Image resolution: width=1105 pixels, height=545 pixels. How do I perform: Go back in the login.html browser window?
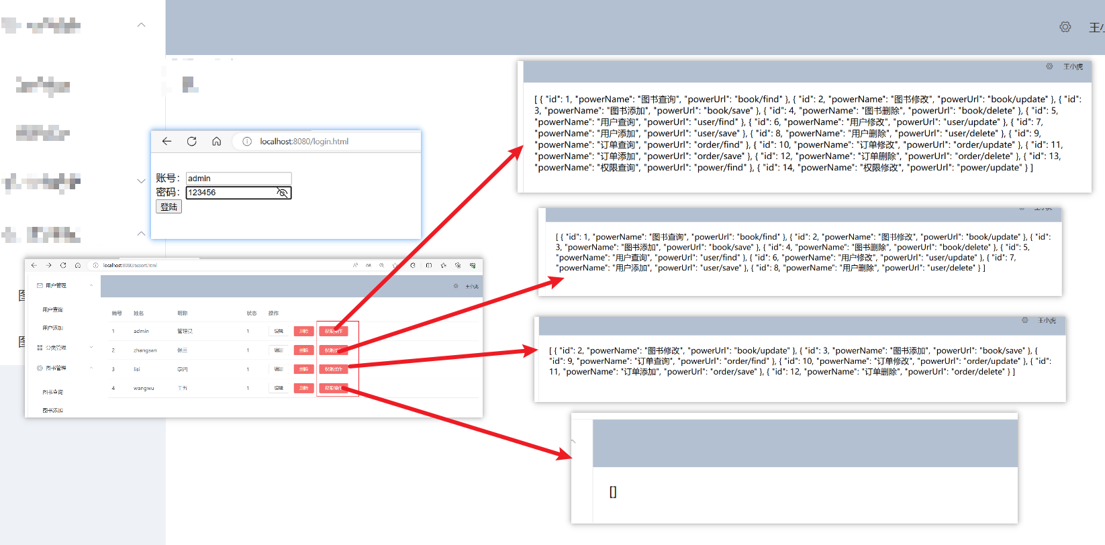(166, 141)
